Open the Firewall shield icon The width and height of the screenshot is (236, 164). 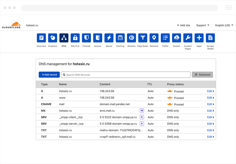click(86, 38)
